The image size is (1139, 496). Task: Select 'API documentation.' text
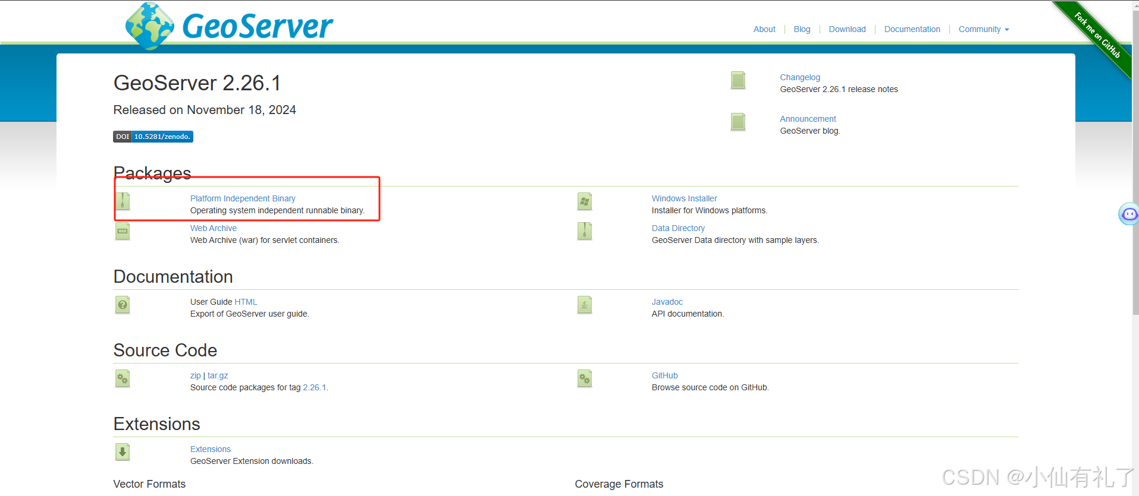pyautogui.click(x=688, y=314)
